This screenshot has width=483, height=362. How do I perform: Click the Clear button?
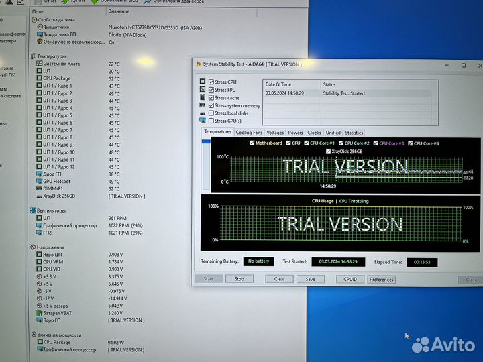279,279
